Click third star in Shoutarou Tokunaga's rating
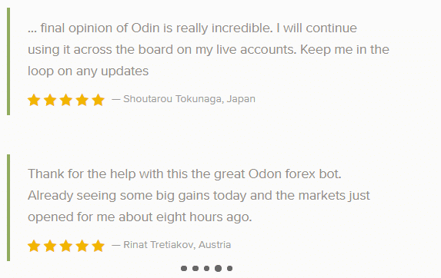441x278 pixels. tap(66, 100)
